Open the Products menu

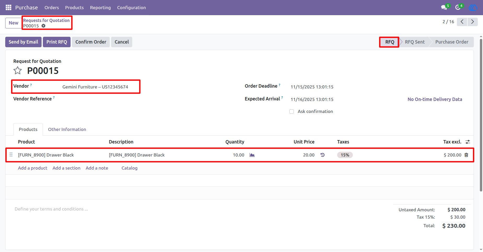coord(74,8)
